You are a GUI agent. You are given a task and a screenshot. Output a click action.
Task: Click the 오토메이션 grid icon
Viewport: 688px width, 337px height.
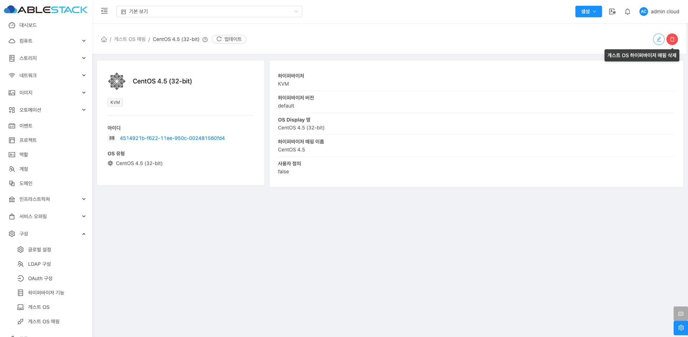coord(12,110)
